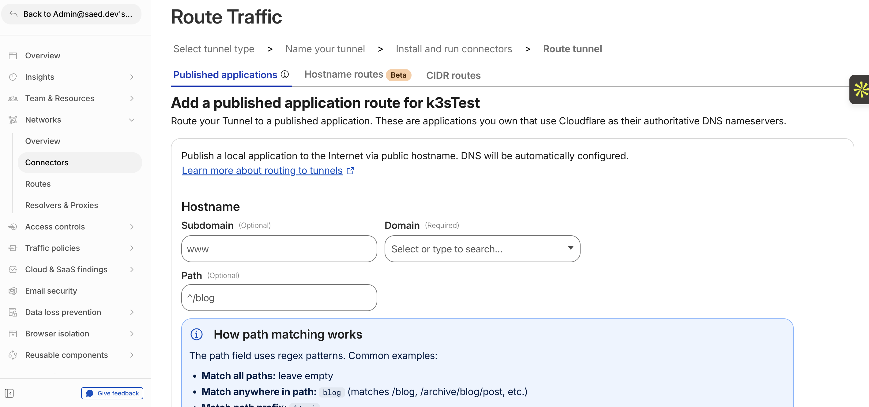Click the Traffic policies icon
Screen dimensions: 869x407
tap(13, 248)
